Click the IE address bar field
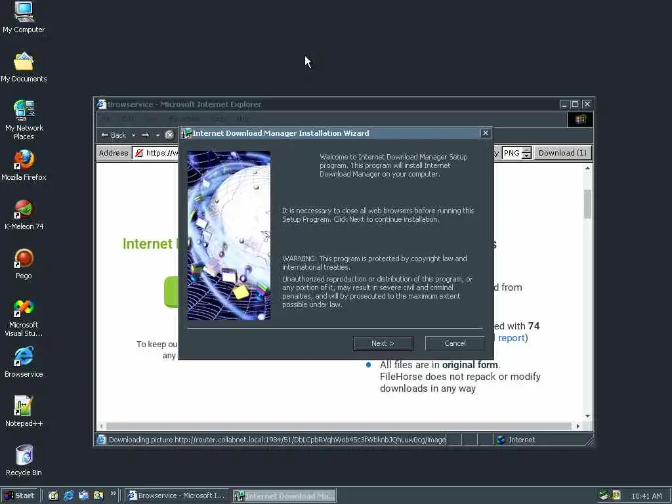The height and width of the screenshot is (504, 672). [x=155, y=153]
